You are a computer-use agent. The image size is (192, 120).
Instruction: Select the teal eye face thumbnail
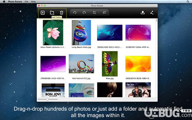81,90
